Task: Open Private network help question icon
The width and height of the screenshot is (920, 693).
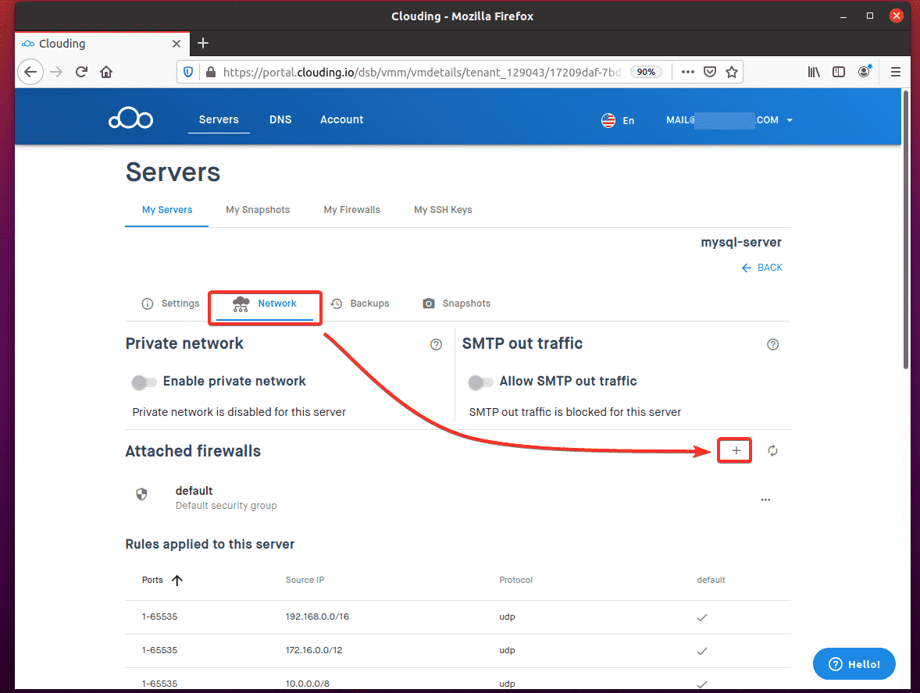Action: [x=436, y=345]
